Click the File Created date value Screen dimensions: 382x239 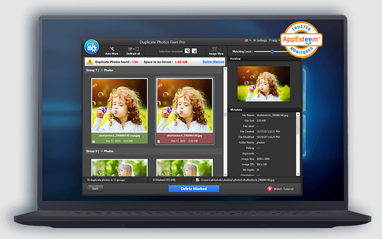268,132
